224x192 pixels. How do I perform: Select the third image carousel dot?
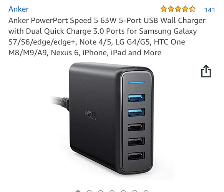pyautogui.click(x=101, y=191)
